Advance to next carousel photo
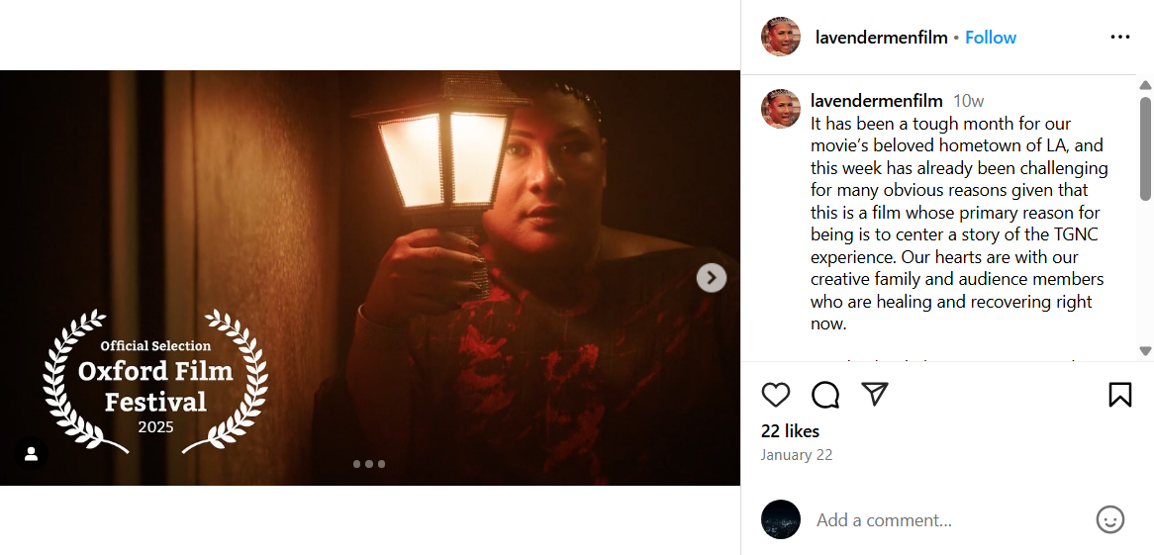 coord(712,278)
